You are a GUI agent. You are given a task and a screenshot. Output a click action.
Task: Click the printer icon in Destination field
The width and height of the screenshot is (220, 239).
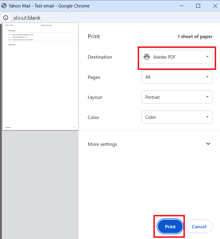click(x=147, y=57)
